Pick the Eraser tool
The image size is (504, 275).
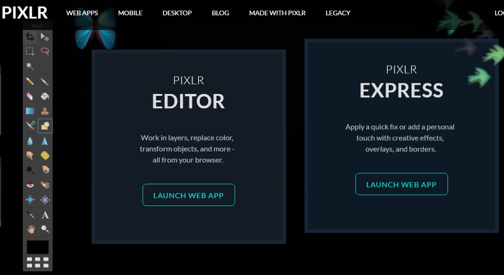point(30,96)
